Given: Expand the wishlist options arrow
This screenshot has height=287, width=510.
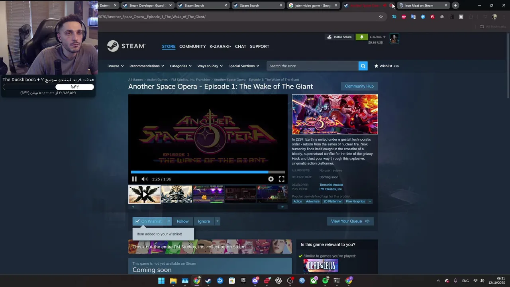Looking at the screenshot, I should pos(169,221).
